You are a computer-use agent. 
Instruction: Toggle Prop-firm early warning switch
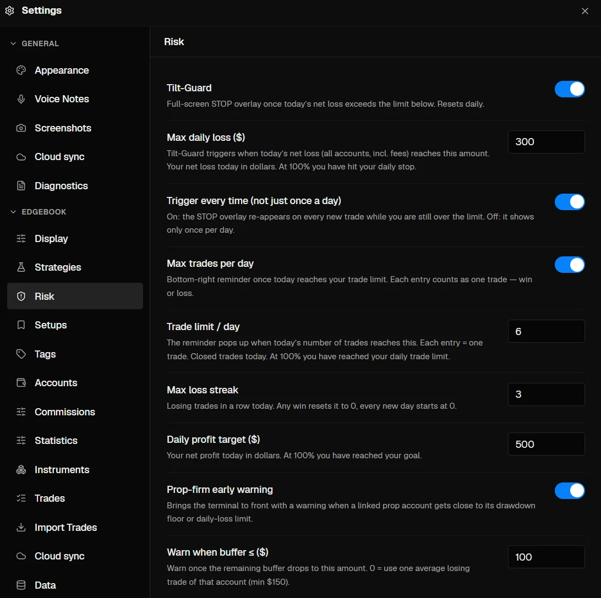click(570, 491)
